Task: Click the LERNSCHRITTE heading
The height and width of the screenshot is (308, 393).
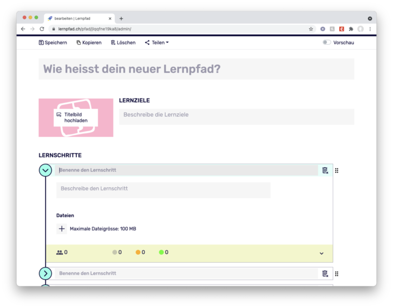Action: coord(60,155)
